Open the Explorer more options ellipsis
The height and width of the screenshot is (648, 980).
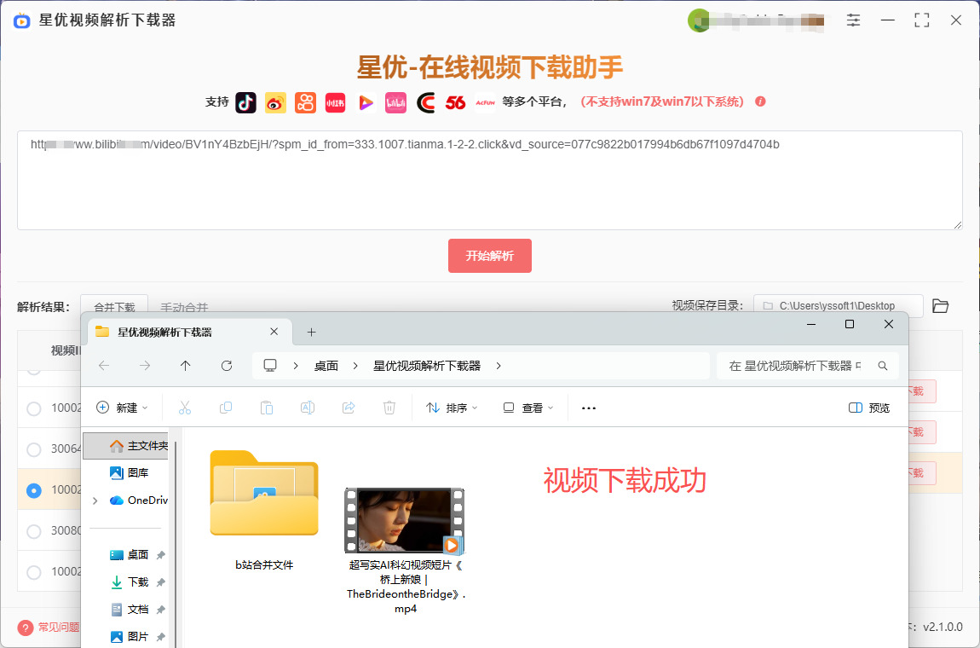[589, 408]
